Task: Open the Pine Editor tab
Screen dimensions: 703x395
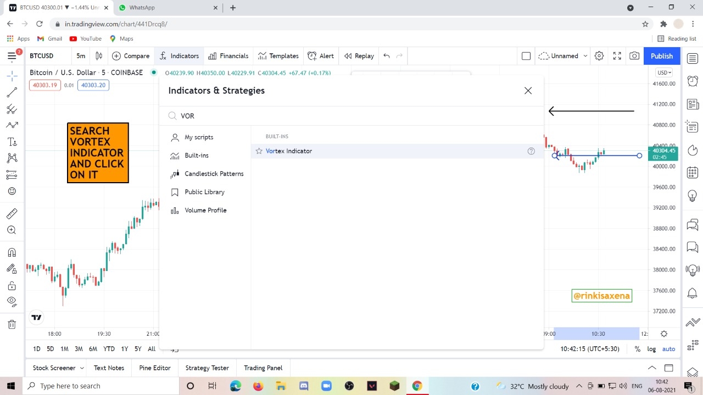Action: pos(155,368)
